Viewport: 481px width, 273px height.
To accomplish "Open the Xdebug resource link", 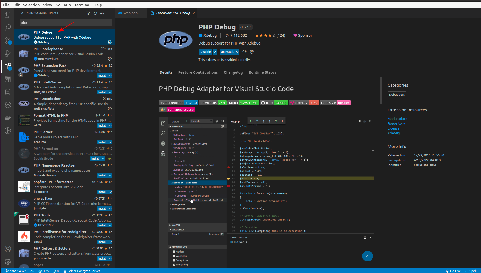I will [394, 133].
